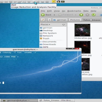This screenshot has height=102, width=102.
Task: Open the Bookmarks menu
Action: (74, 11)
